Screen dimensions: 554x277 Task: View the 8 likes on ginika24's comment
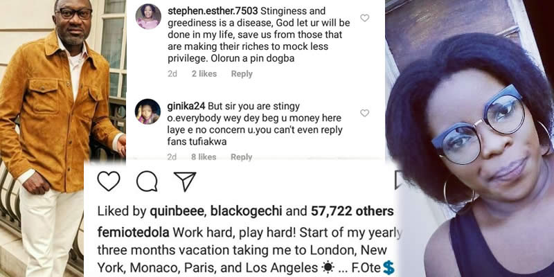click(x=204, y=157)
